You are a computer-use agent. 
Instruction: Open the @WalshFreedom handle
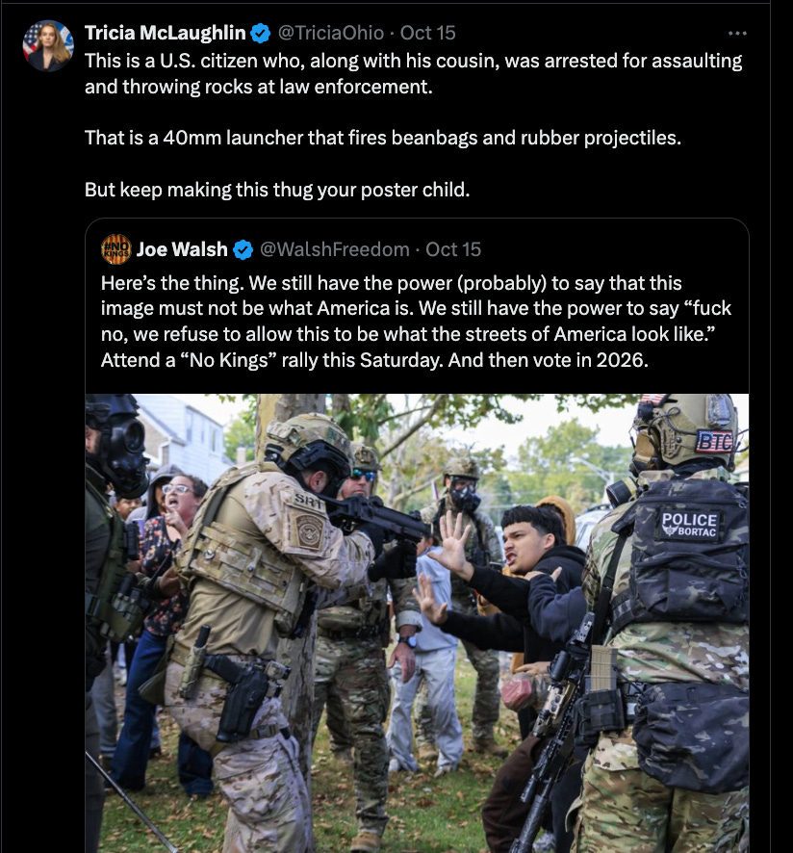(x=335, y=249)
